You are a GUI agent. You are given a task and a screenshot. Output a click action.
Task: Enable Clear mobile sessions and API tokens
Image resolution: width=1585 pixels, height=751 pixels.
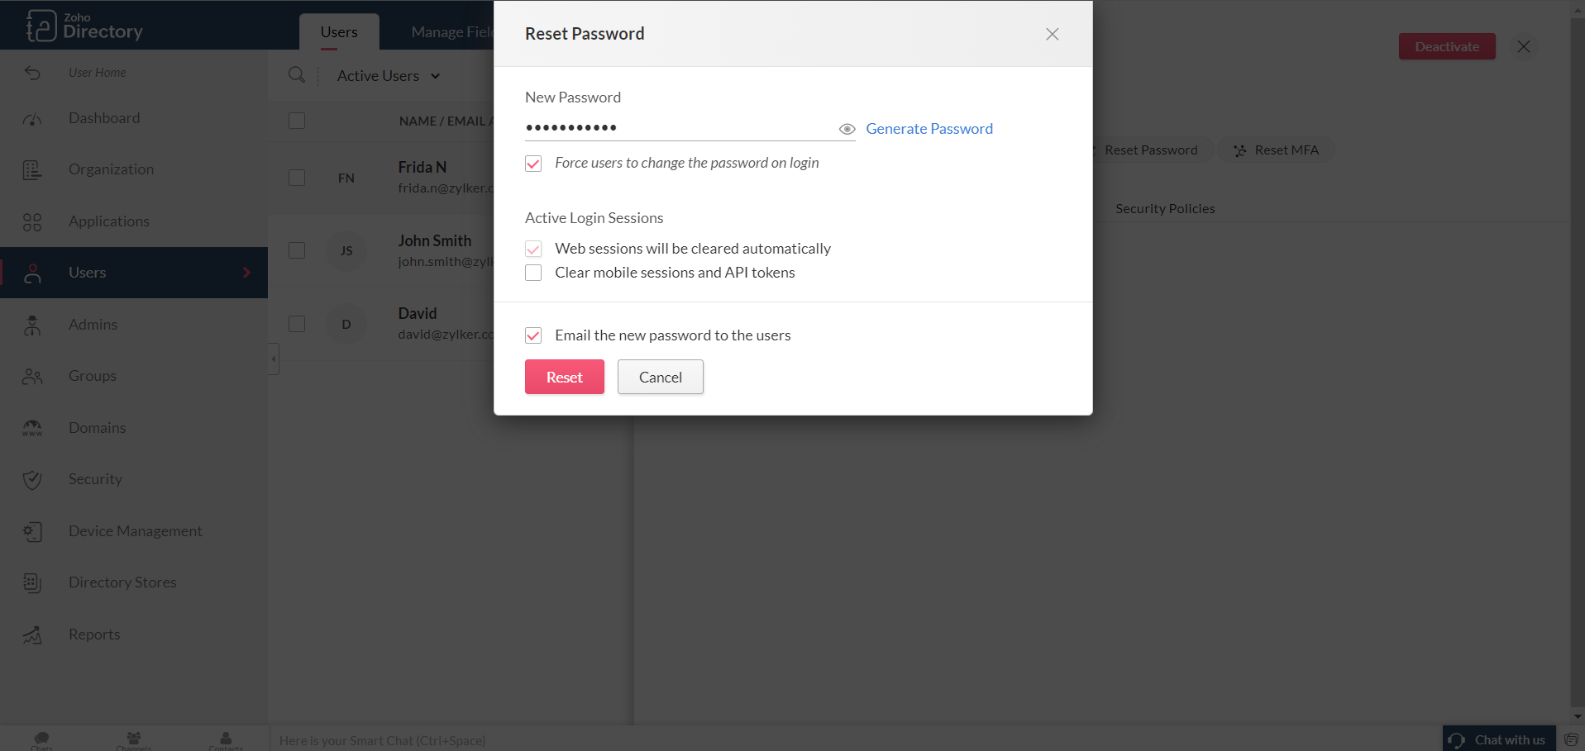pyautogui.click(x=533, y=273)
